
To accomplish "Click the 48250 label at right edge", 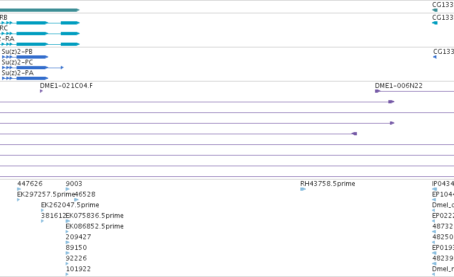I will [x=442, y=237].
